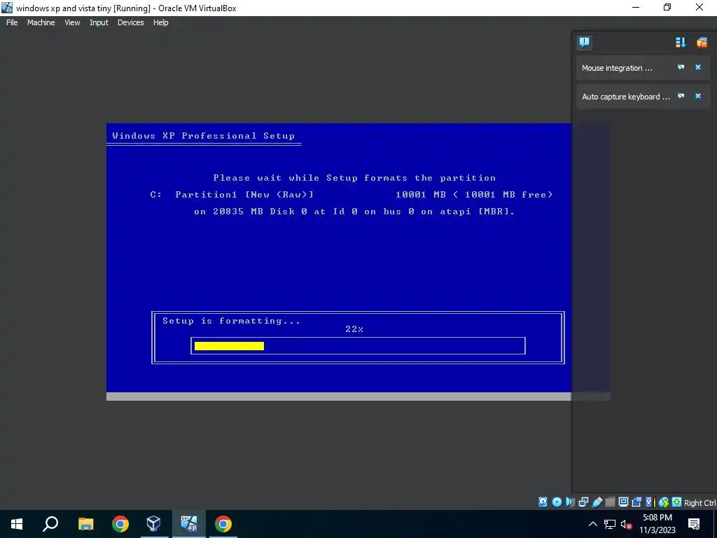Open File Explorer from the taskbar
This screenshot has height=538, width=717.
(86, 524)
